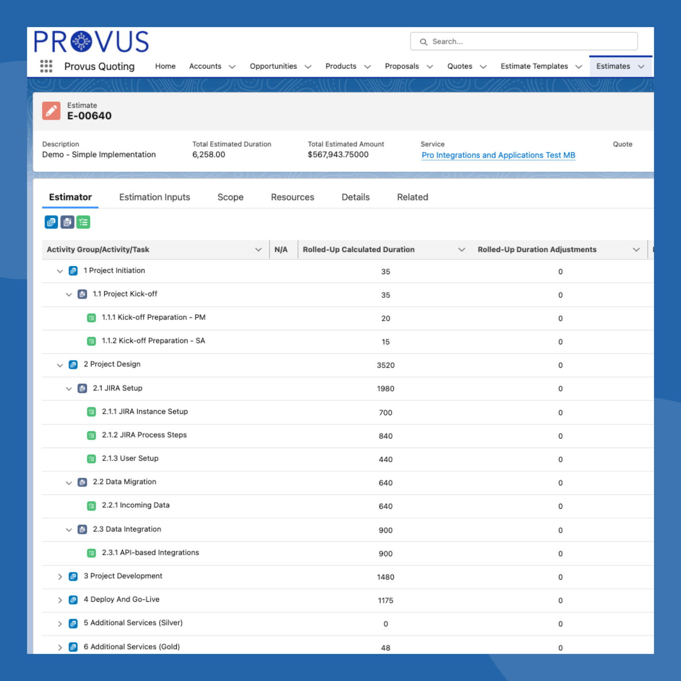681x681 pixels.
Task: Select the 2.1.2 JIRA Process Steps row text
Action: pyautogui.click(x=144, y=435)
